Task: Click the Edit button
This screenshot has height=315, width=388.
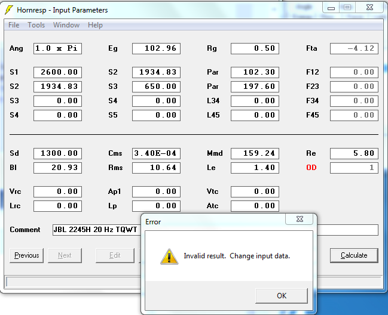Action: [115, 255]
